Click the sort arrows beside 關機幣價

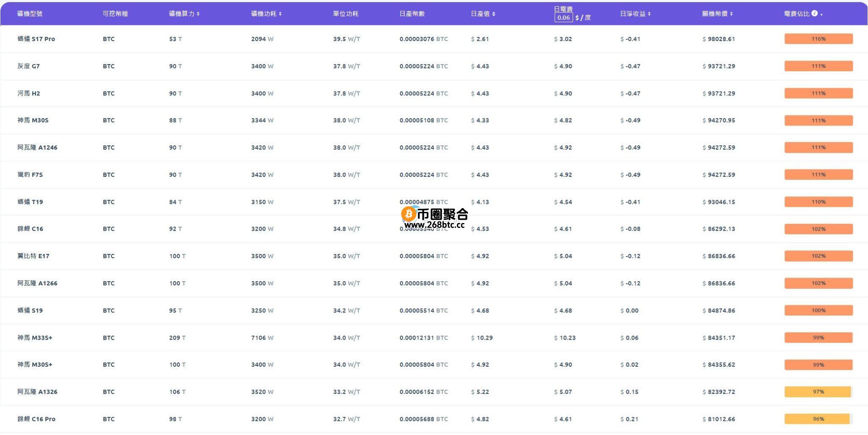click(x=732, y=14)
